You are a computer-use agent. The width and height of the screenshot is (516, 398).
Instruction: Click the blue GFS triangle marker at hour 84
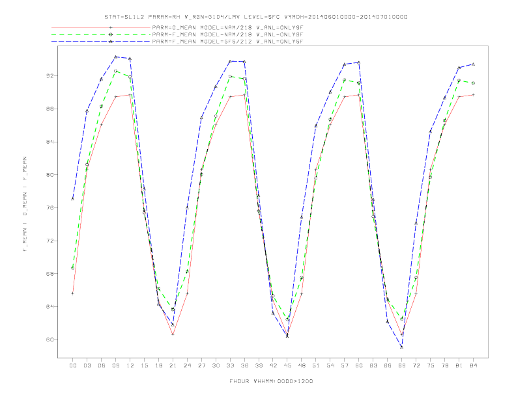click(473, 64)
